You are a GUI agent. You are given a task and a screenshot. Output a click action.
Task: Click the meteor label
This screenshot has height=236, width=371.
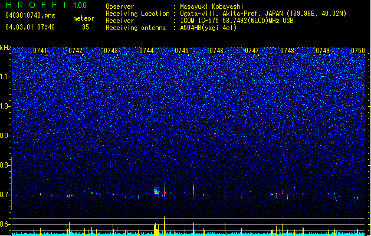[84, 18]
